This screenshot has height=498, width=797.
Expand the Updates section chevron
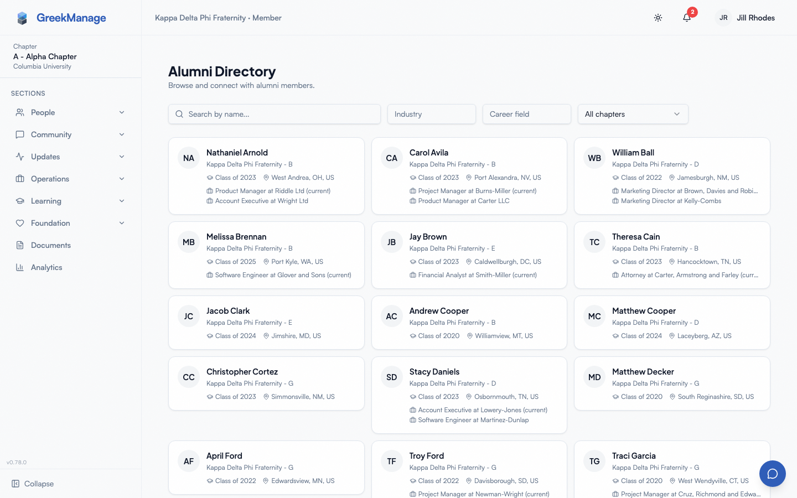coord(122,157)
